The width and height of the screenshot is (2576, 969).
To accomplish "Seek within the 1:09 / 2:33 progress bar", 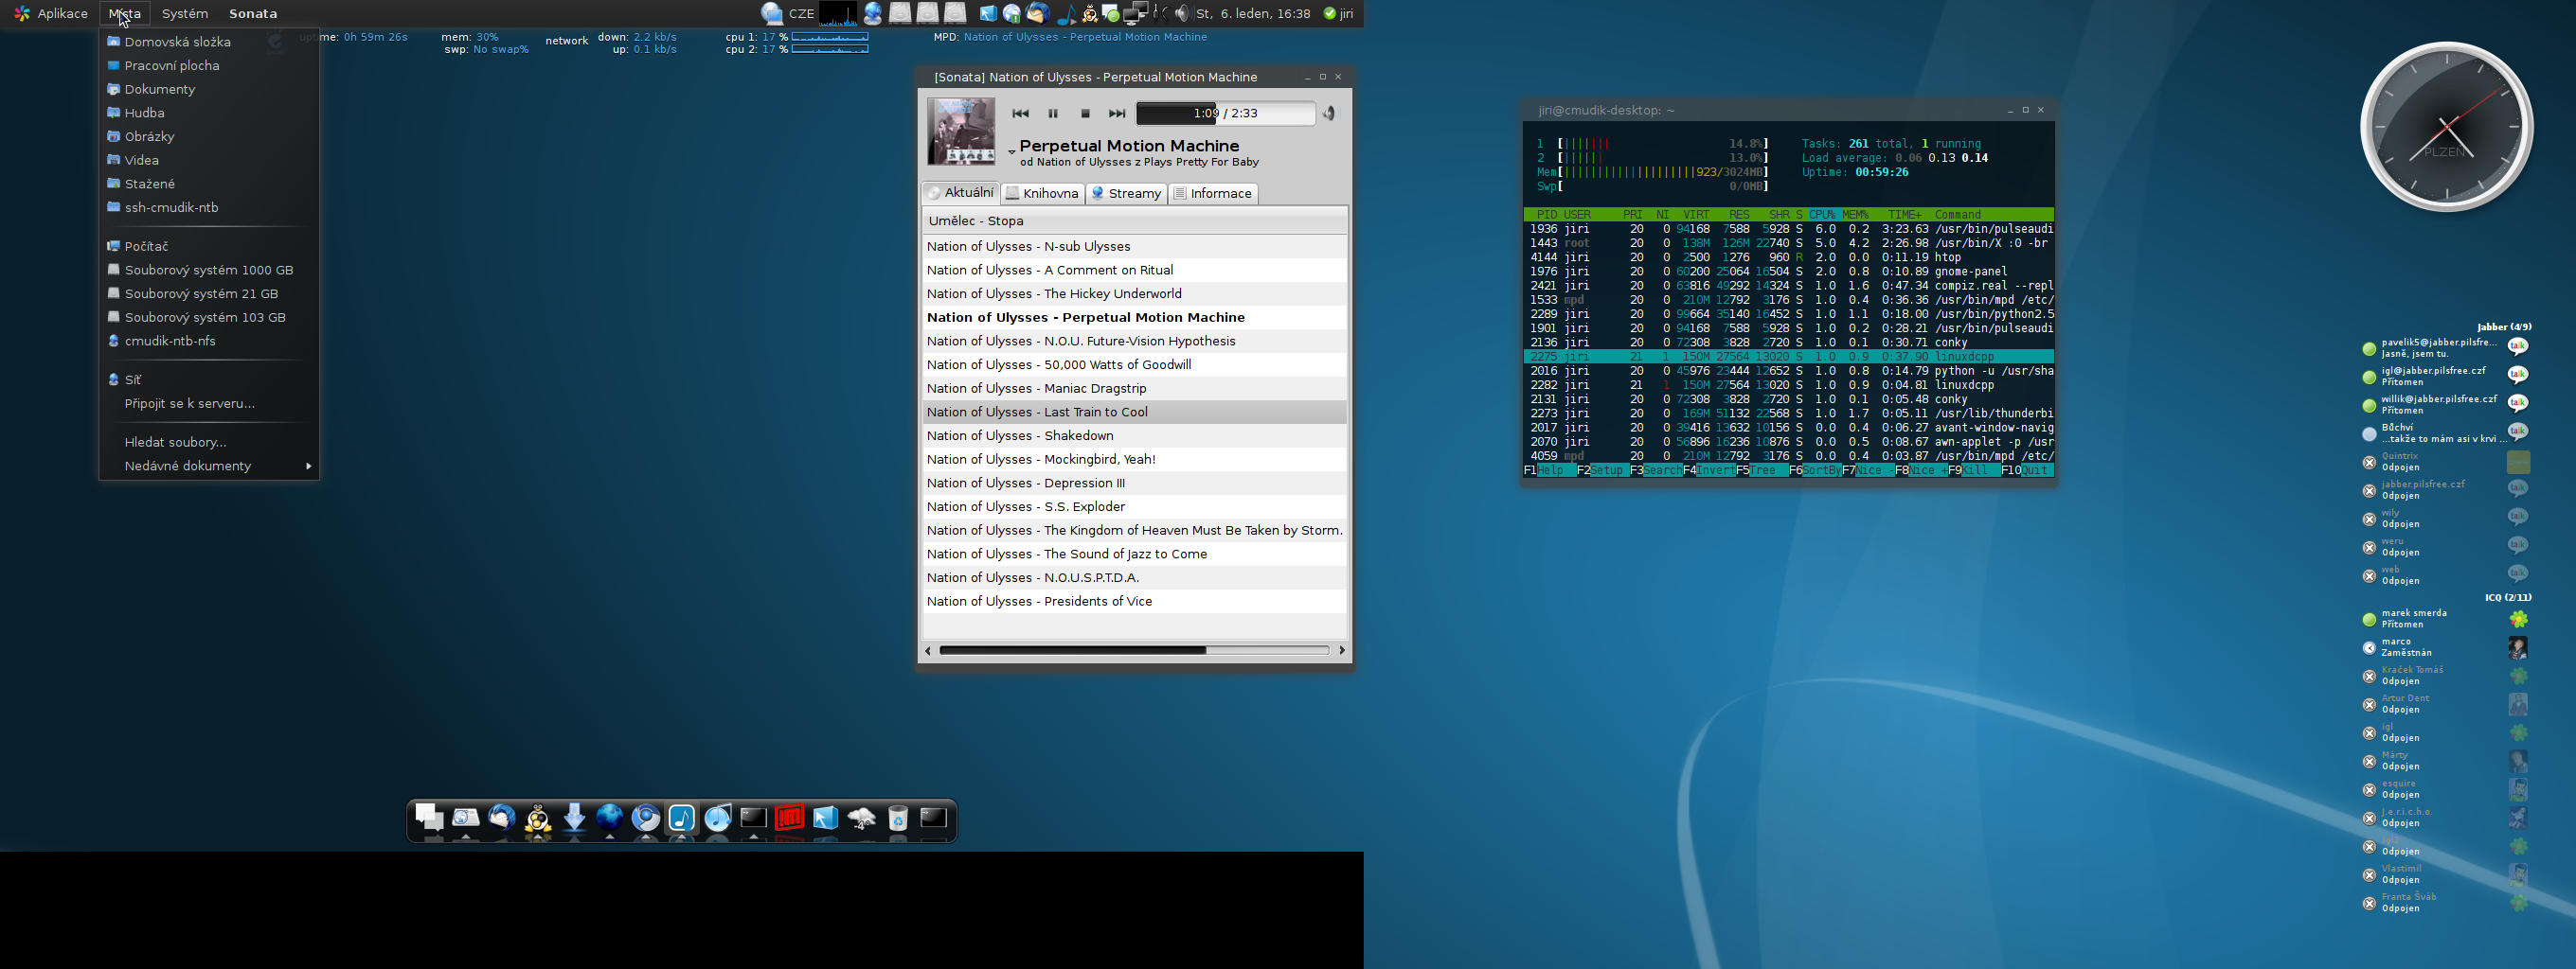I will tap(1225, 114).
